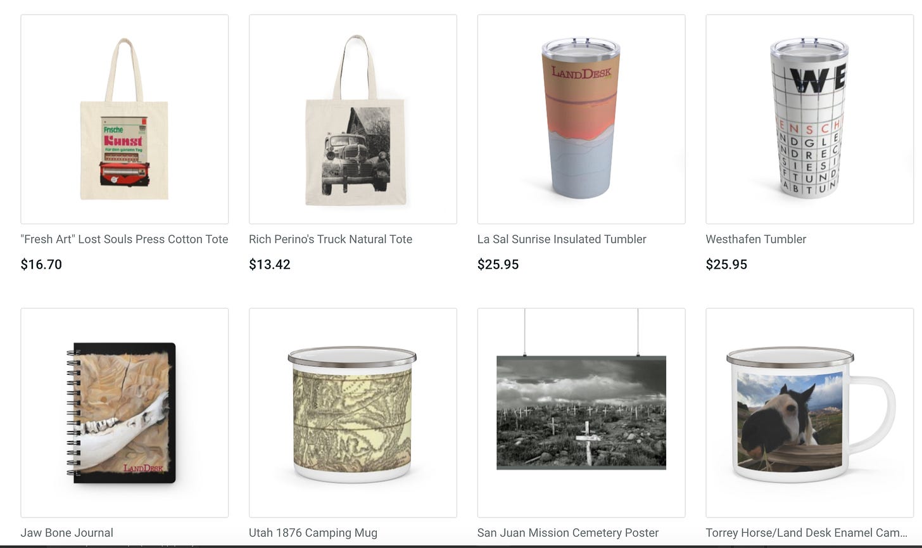This screenshot has height=548, width=922.
Task: Open Rich Perino's Truck tote image
Action: click(353, 119)
